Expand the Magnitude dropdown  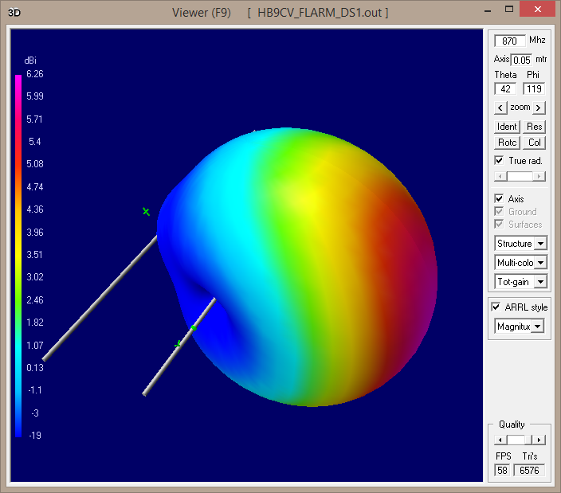(x=538, y=327)
